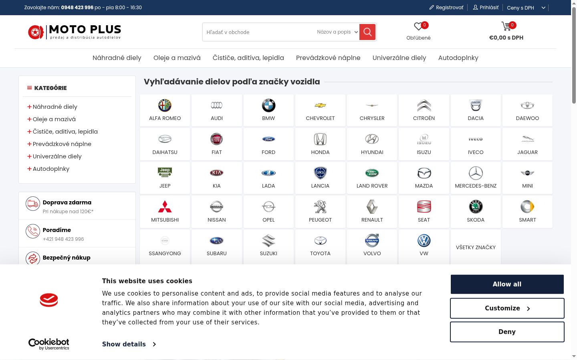Click the Doprava zdarma truck icon
Image resolution: width=577 pixels, height=360 pixels.
[33, 204]
